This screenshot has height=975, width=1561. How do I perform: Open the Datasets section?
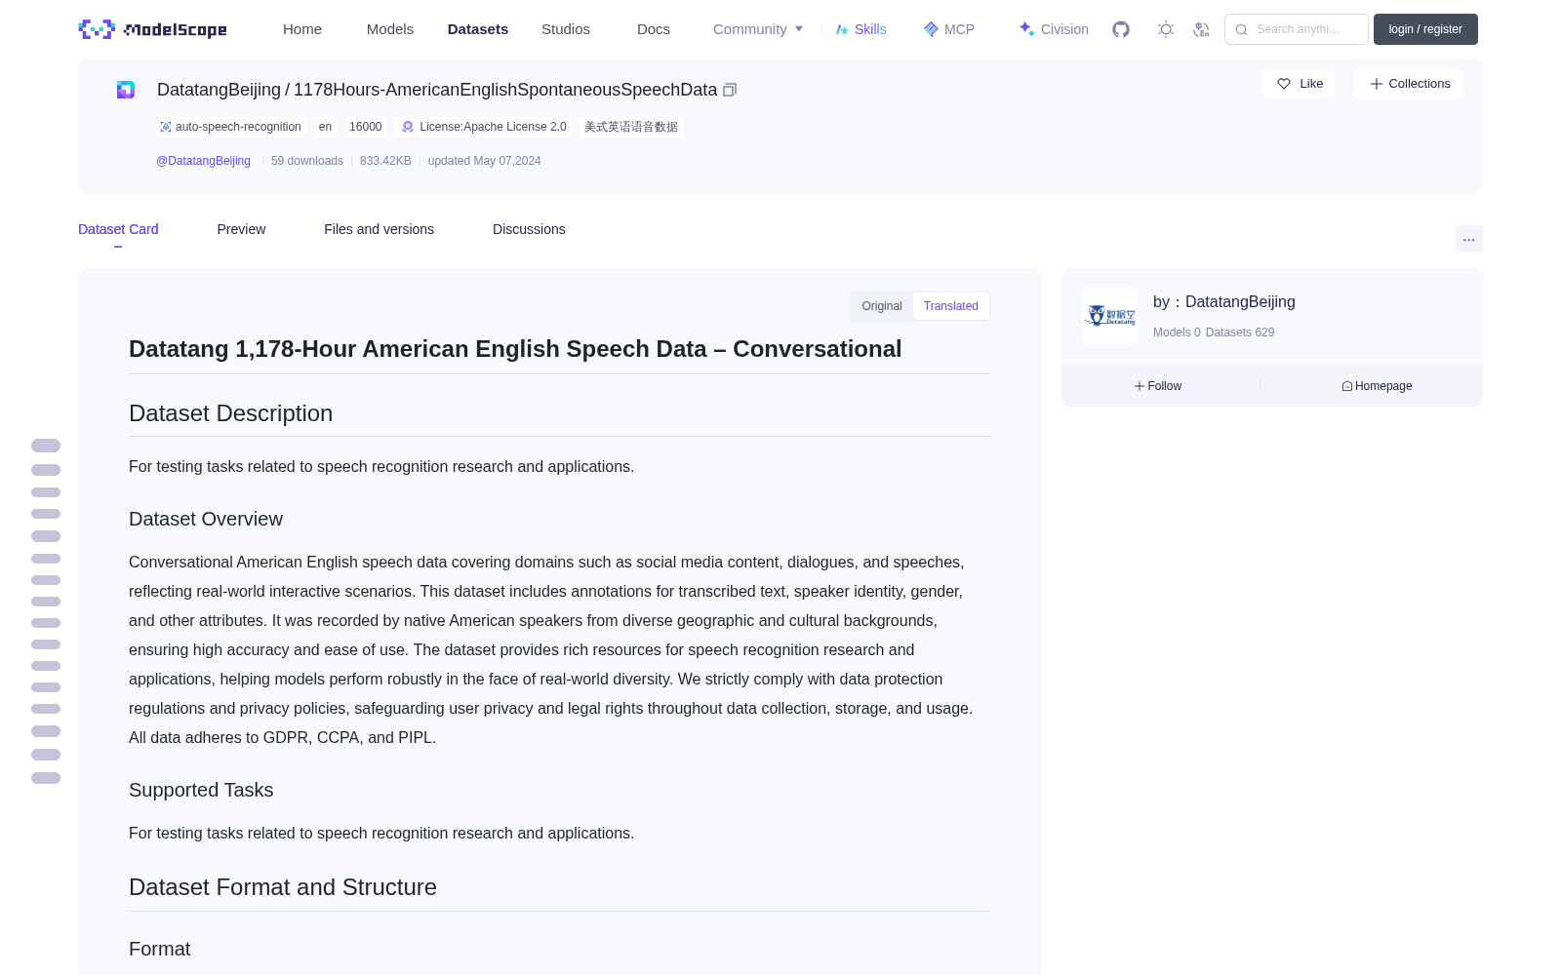478,29
